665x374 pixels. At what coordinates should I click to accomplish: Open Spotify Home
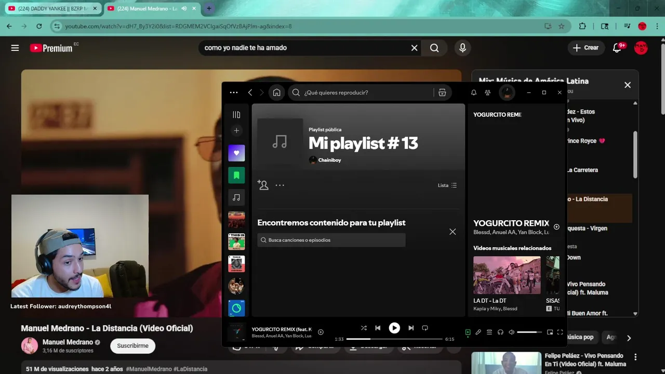coord(276,92)
